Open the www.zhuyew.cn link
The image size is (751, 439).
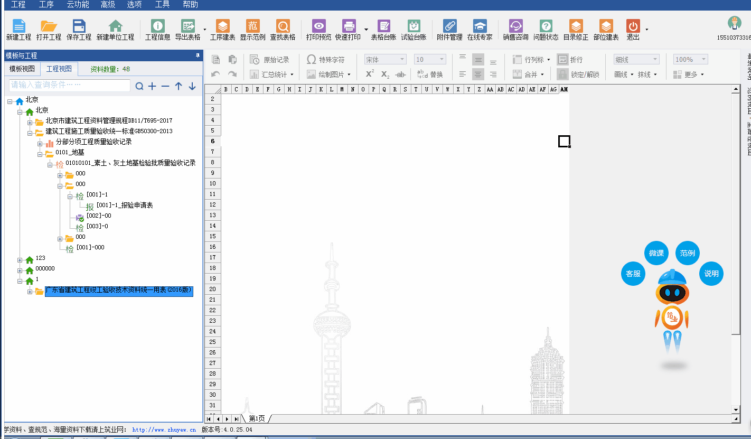(x=164, y=430)
